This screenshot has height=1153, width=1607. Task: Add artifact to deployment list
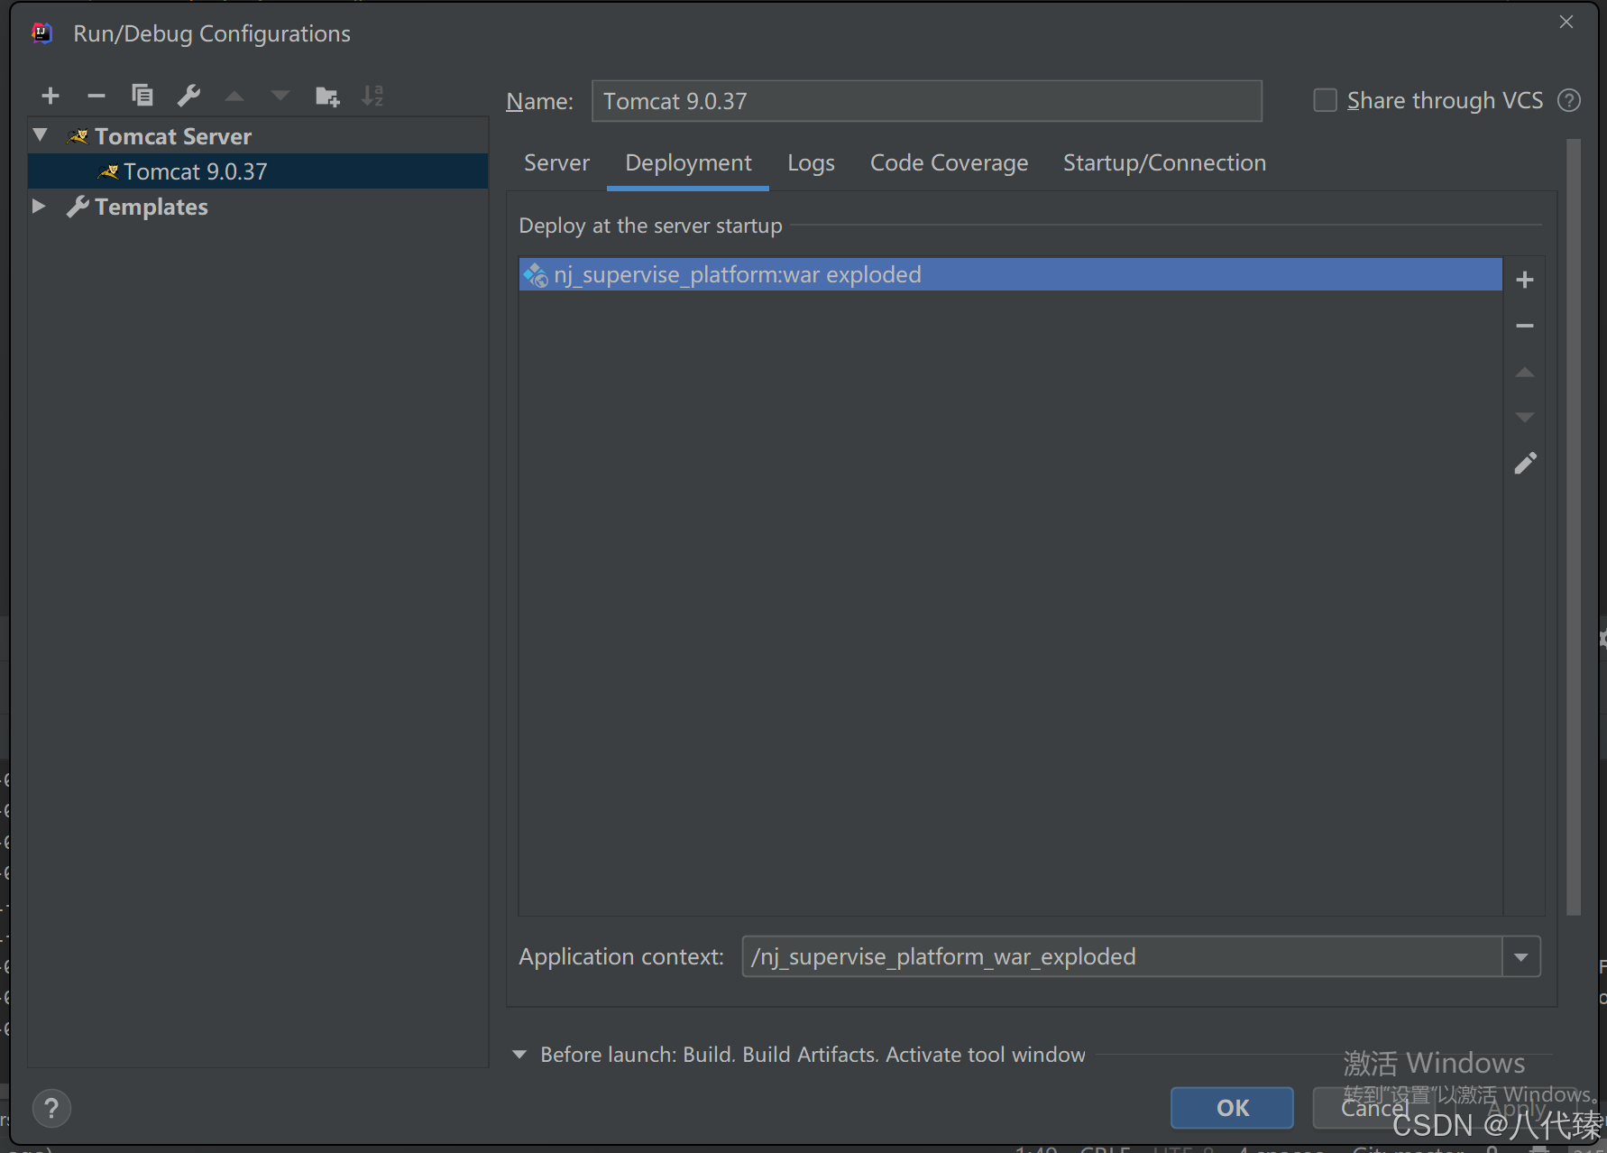[x=1525, y=281]
